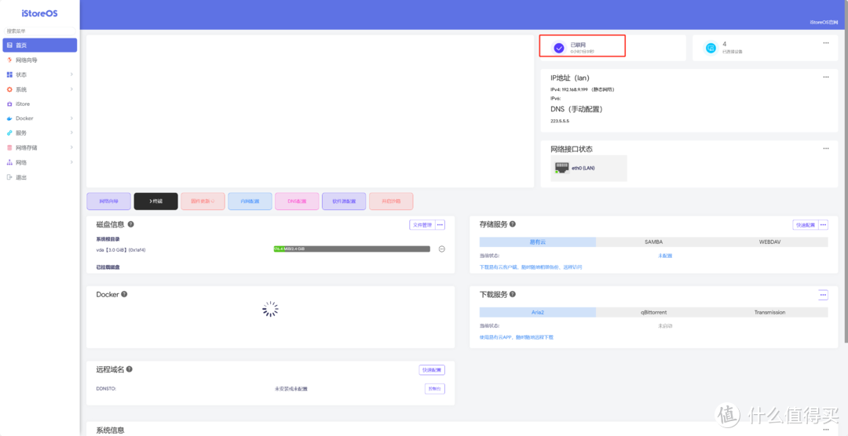Click the eth0 (LAN) ethernet port icon
This screenshot has width=848, height=436.
562,168
